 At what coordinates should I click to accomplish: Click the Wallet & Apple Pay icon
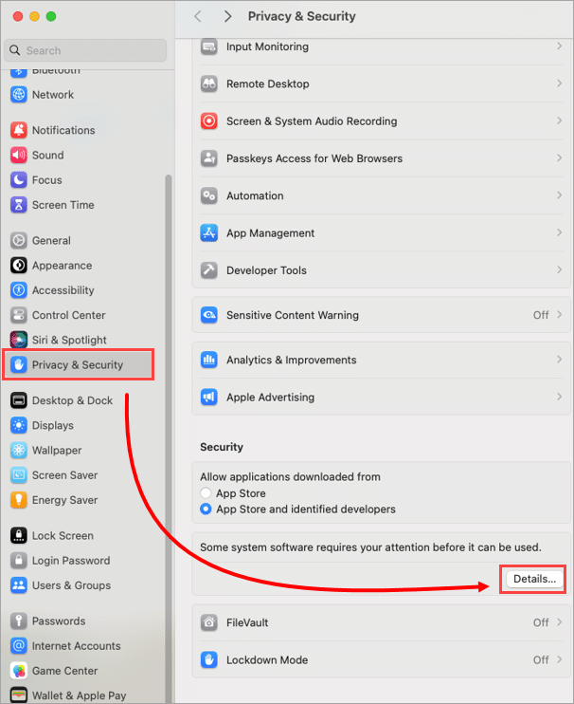[18, 695]
